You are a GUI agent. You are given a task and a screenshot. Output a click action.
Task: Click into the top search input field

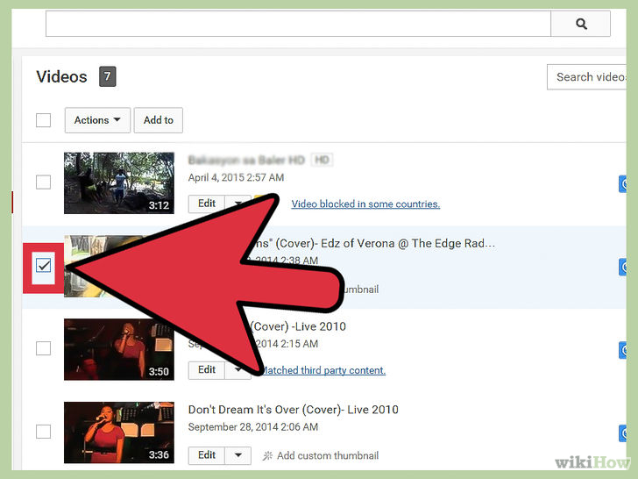(x=298, y=24)
